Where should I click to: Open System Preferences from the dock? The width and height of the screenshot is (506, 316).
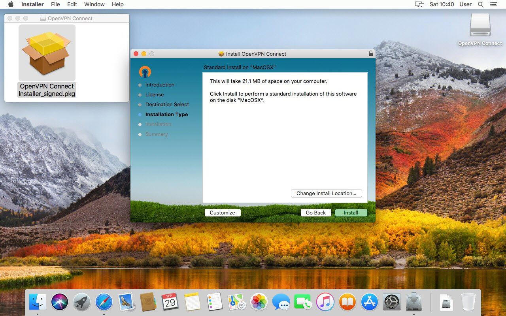tap(392, 302)
